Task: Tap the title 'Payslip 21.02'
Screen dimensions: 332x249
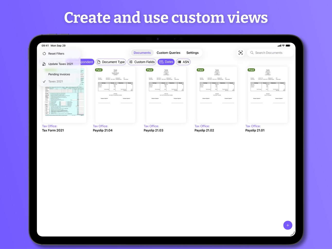Action: (204, 130)
